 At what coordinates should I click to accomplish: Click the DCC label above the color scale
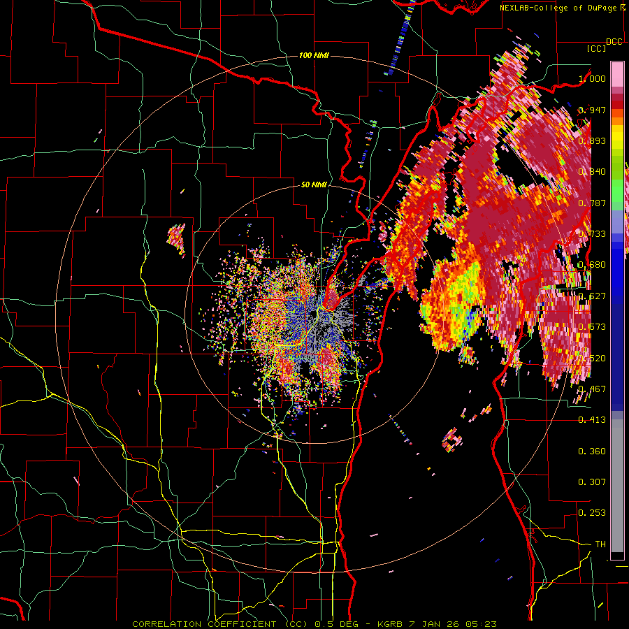point(614,42)
